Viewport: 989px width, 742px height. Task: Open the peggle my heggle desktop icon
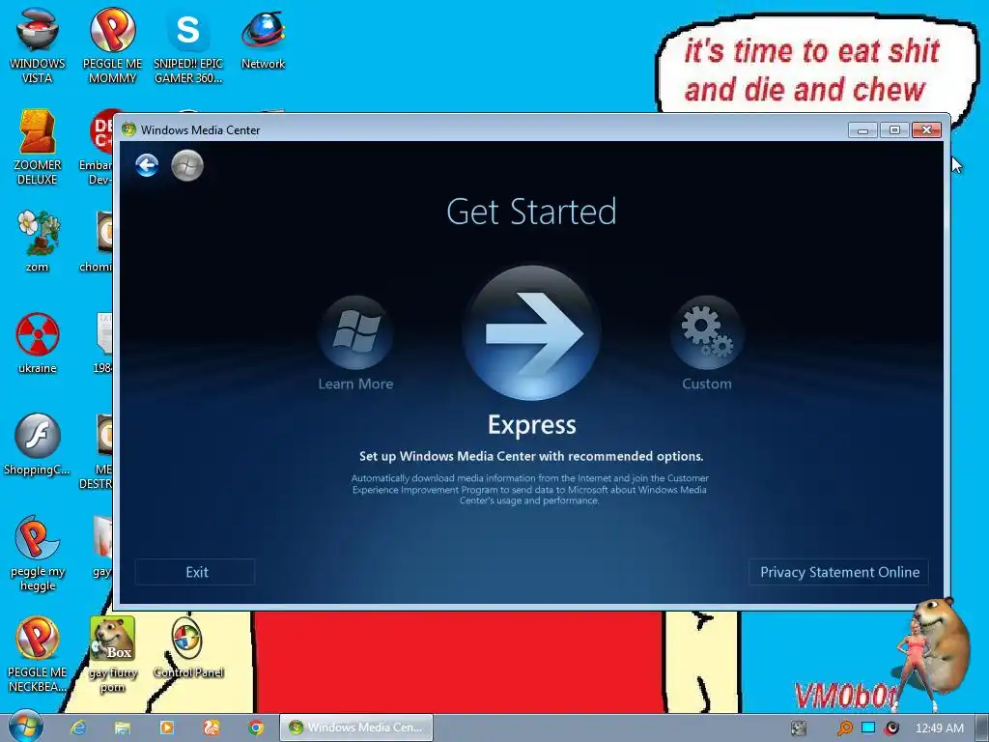pos(38,553)
